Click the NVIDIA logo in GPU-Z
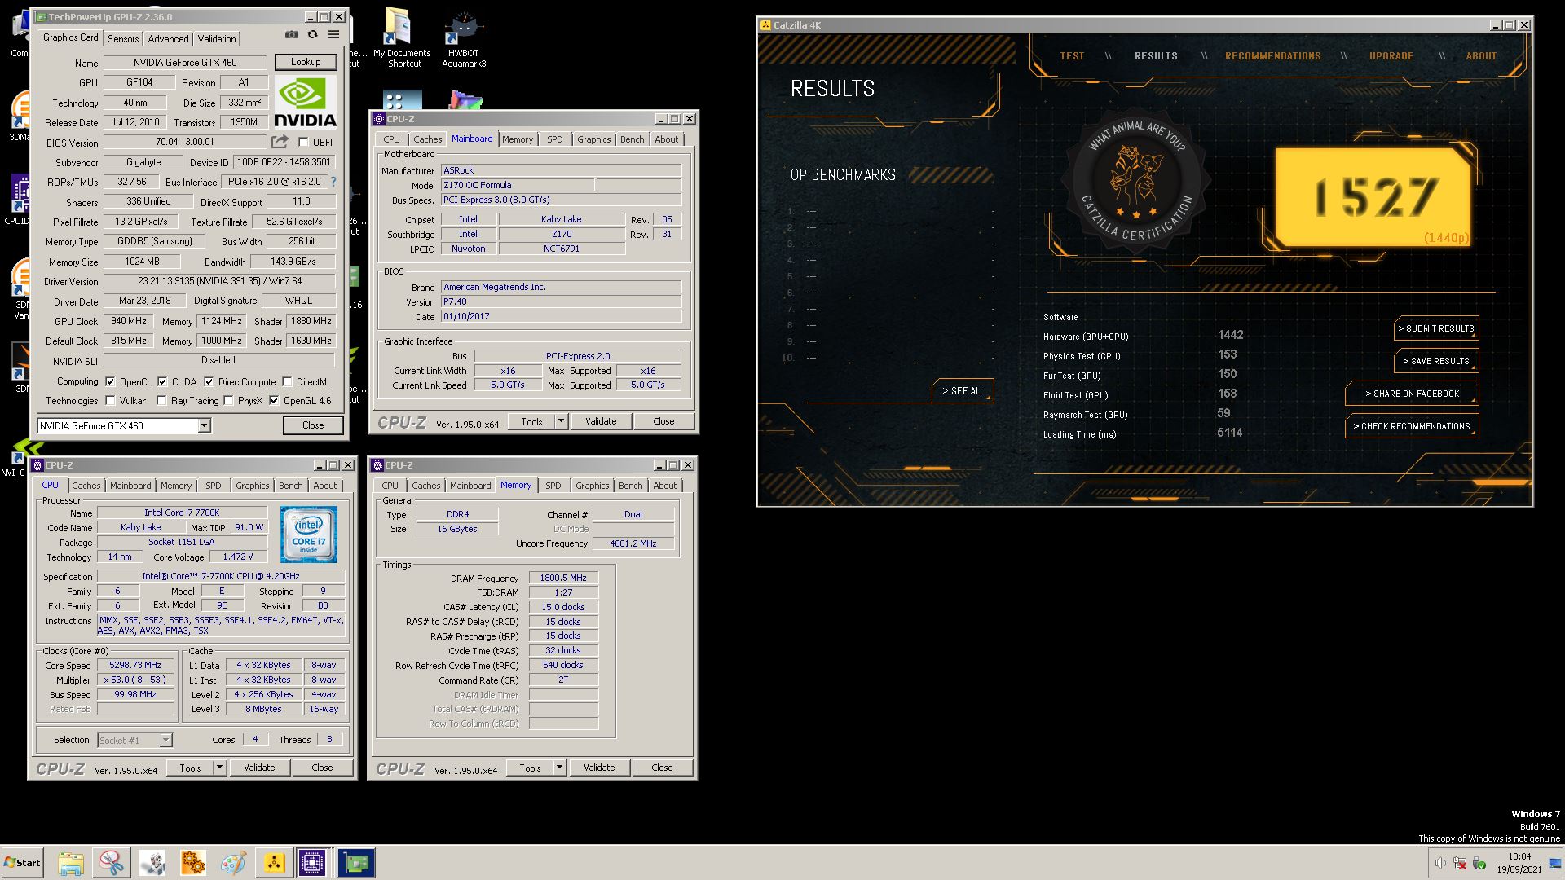The height and width of the screenshot is (880, 1565). (x=305, y=103)
